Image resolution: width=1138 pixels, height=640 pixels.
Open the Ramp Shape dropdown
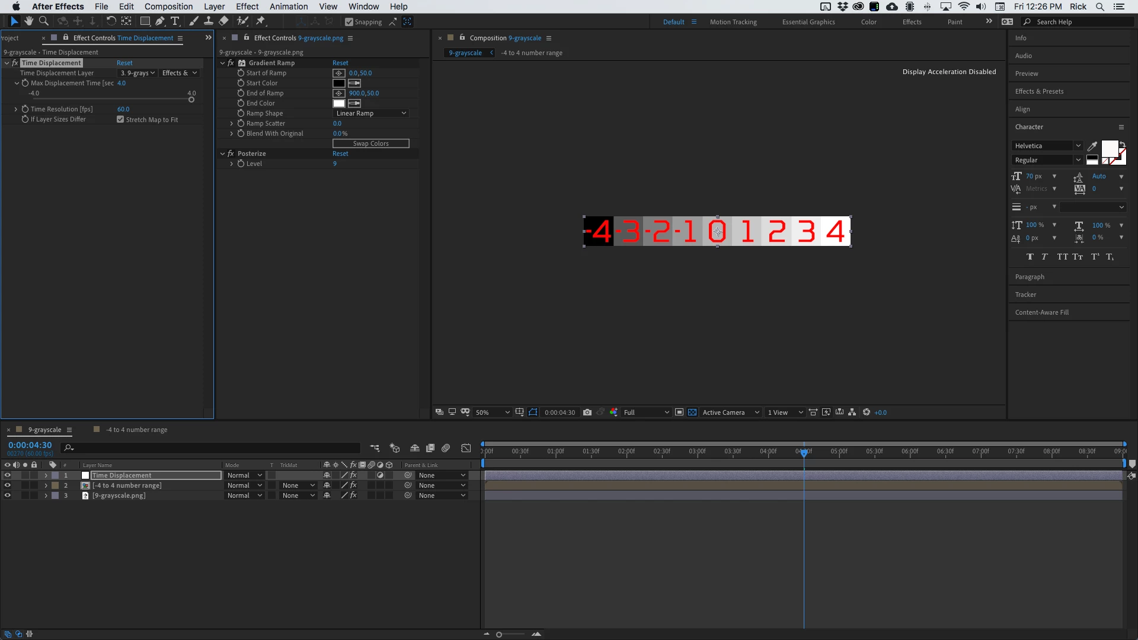pos(370,113)
